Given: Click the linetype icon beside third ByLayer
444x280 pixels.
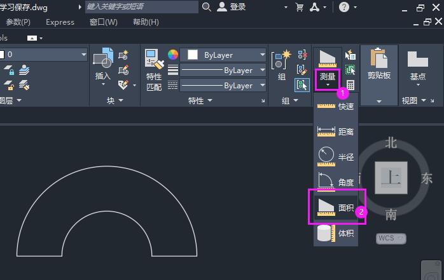Looking at the screenshot, I should (173, 85).
